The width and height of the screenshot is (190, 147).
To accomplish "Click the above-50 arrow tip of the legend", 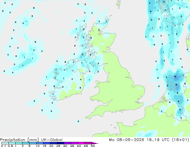I will [x=95, y=143].
